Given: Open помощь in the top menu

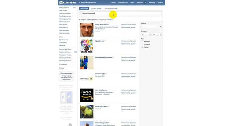Looking at the screenshot, I should coord(152,2).
